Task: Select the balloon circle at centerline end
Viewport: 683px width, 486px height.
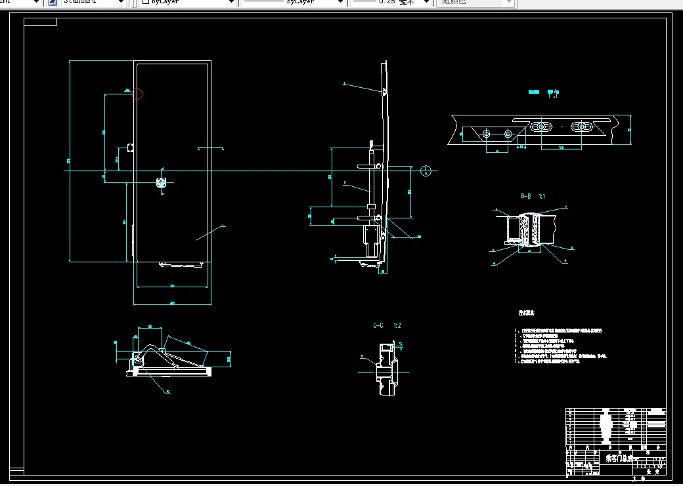Action: pyautogui.click(x=426, y=171)
